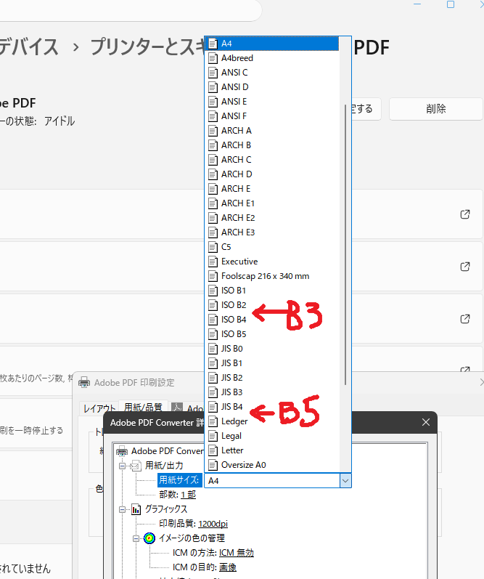Select Legal paper size
The width and height of the screenshot is (484, 579).
(x=272, y=436)
